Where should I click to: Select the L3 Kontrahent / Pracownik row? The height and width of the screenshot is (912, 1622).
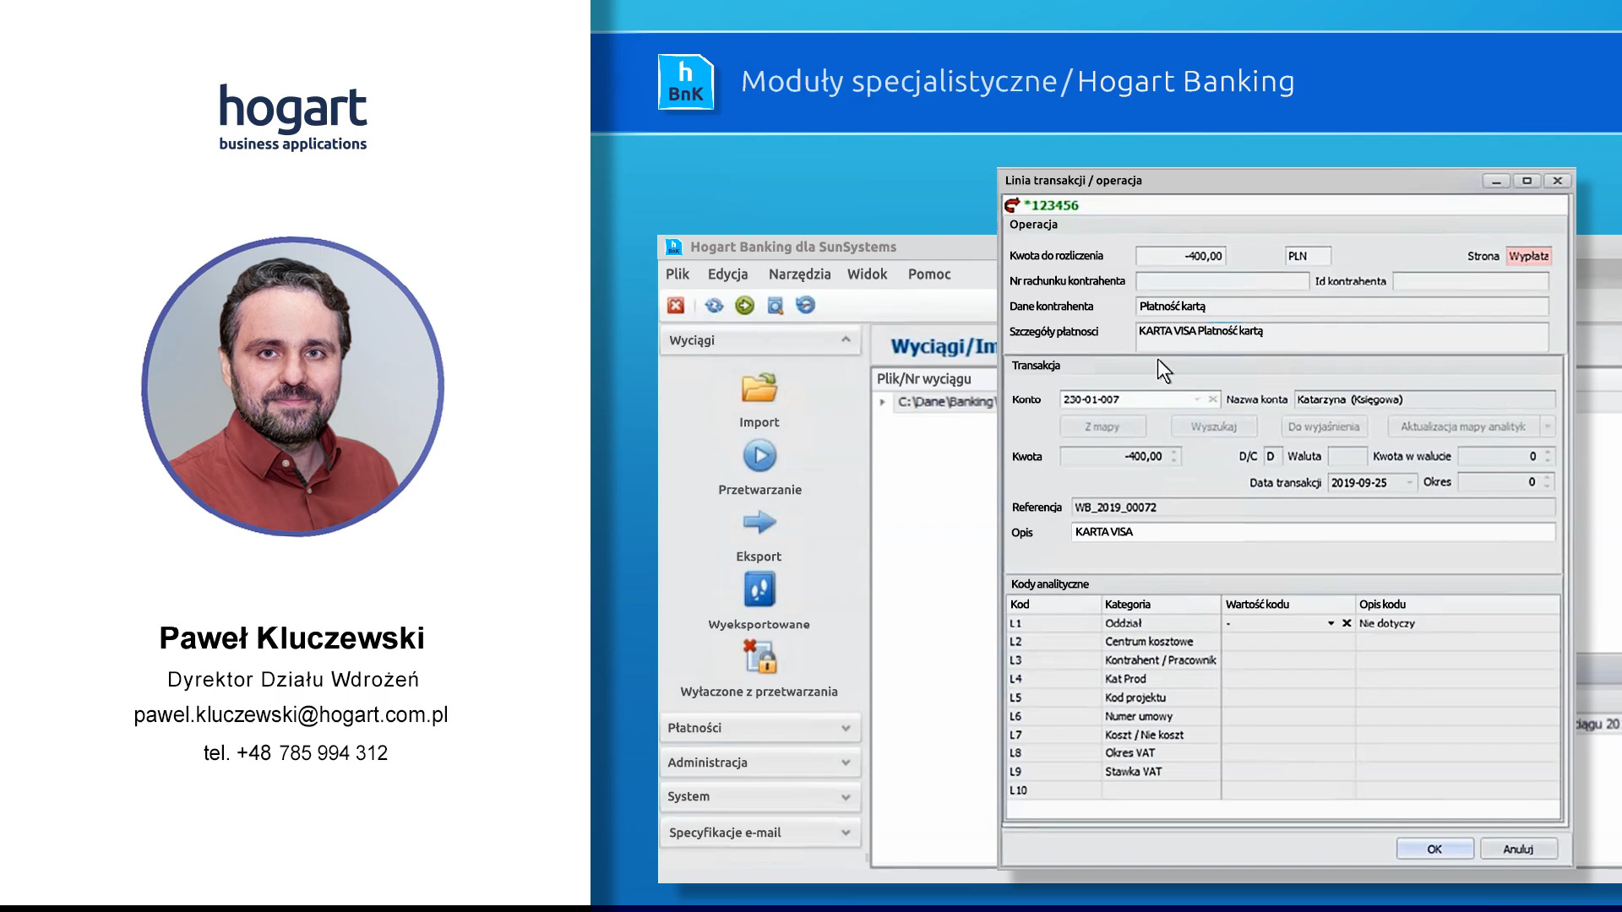[1282, 660]
